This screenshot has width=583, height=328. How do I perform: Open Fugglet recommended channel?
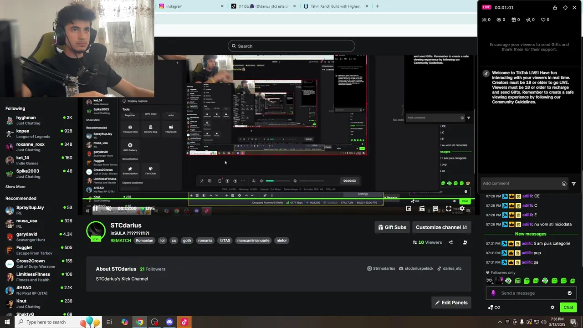[39, 250]
